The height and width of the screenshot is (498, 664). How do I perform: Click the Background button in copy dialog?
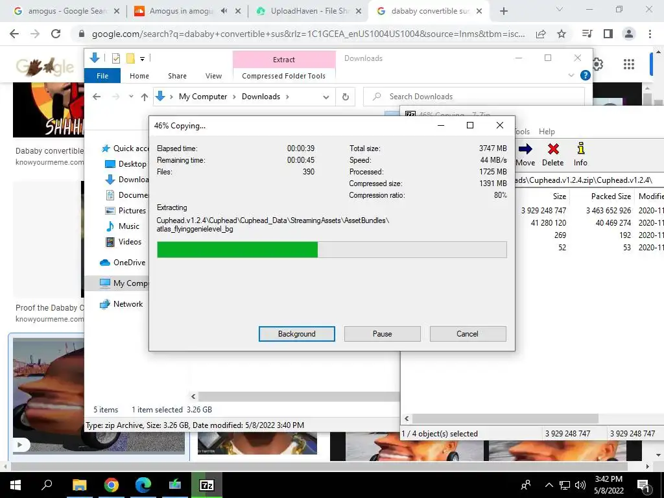point(297,334)
